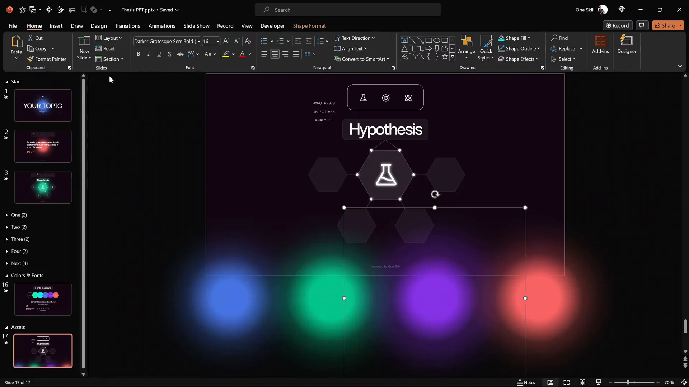Collapse the Colors & Fonts section

[x=6, y=276]
